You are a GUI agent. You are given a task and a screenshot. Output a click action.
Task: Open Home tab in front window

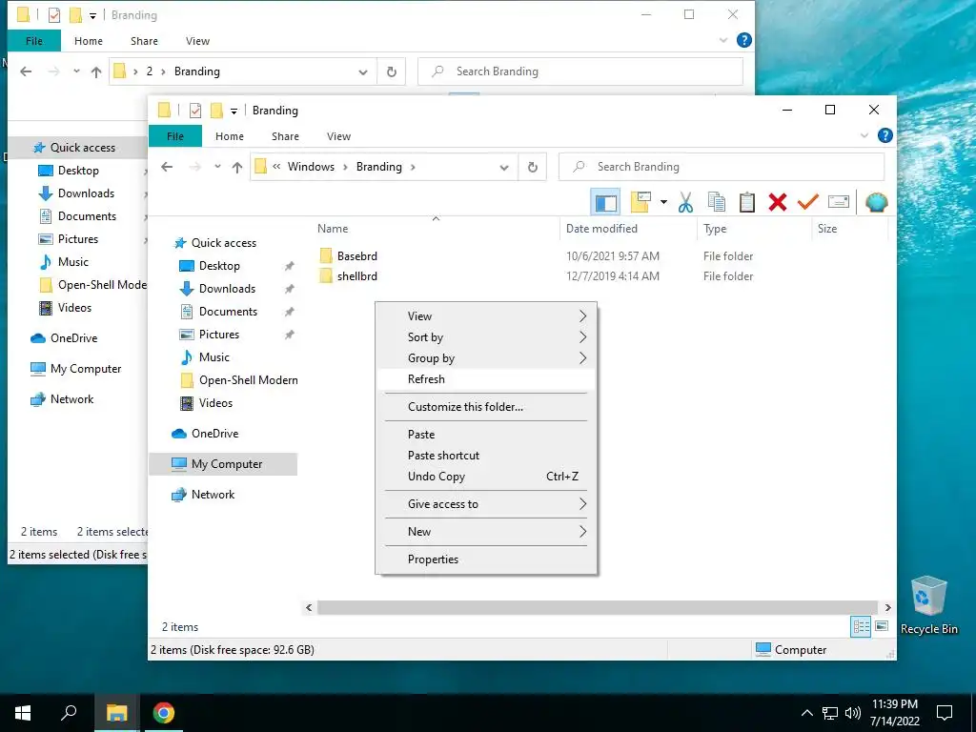tap(230, 136)
